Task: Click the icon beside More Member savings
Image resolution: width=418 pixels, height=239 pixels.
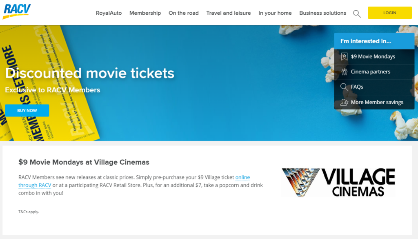Action: pyautogui.click(x=344, y=102)
